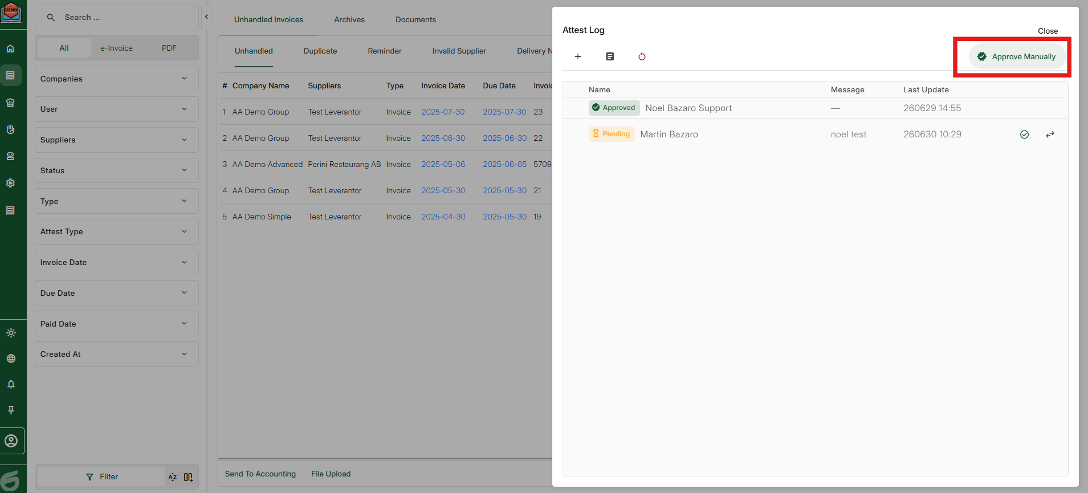Click the gear settings icon in the sidebar
The width and height of the screenshot is (1088, 493).
[10, 183]
